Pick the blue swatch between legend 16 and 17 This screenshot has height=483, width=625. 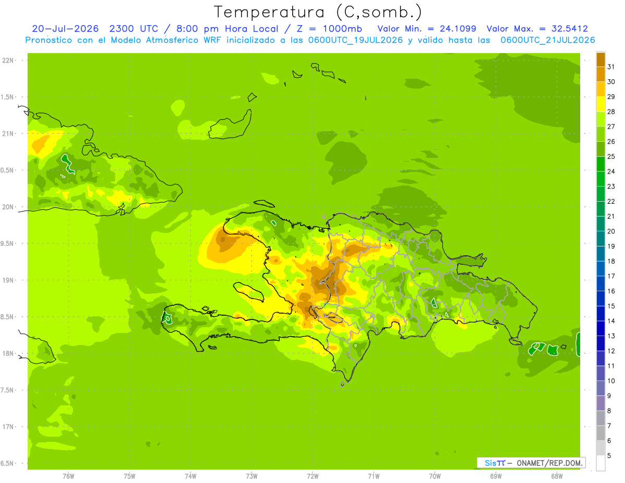(601, 283)
